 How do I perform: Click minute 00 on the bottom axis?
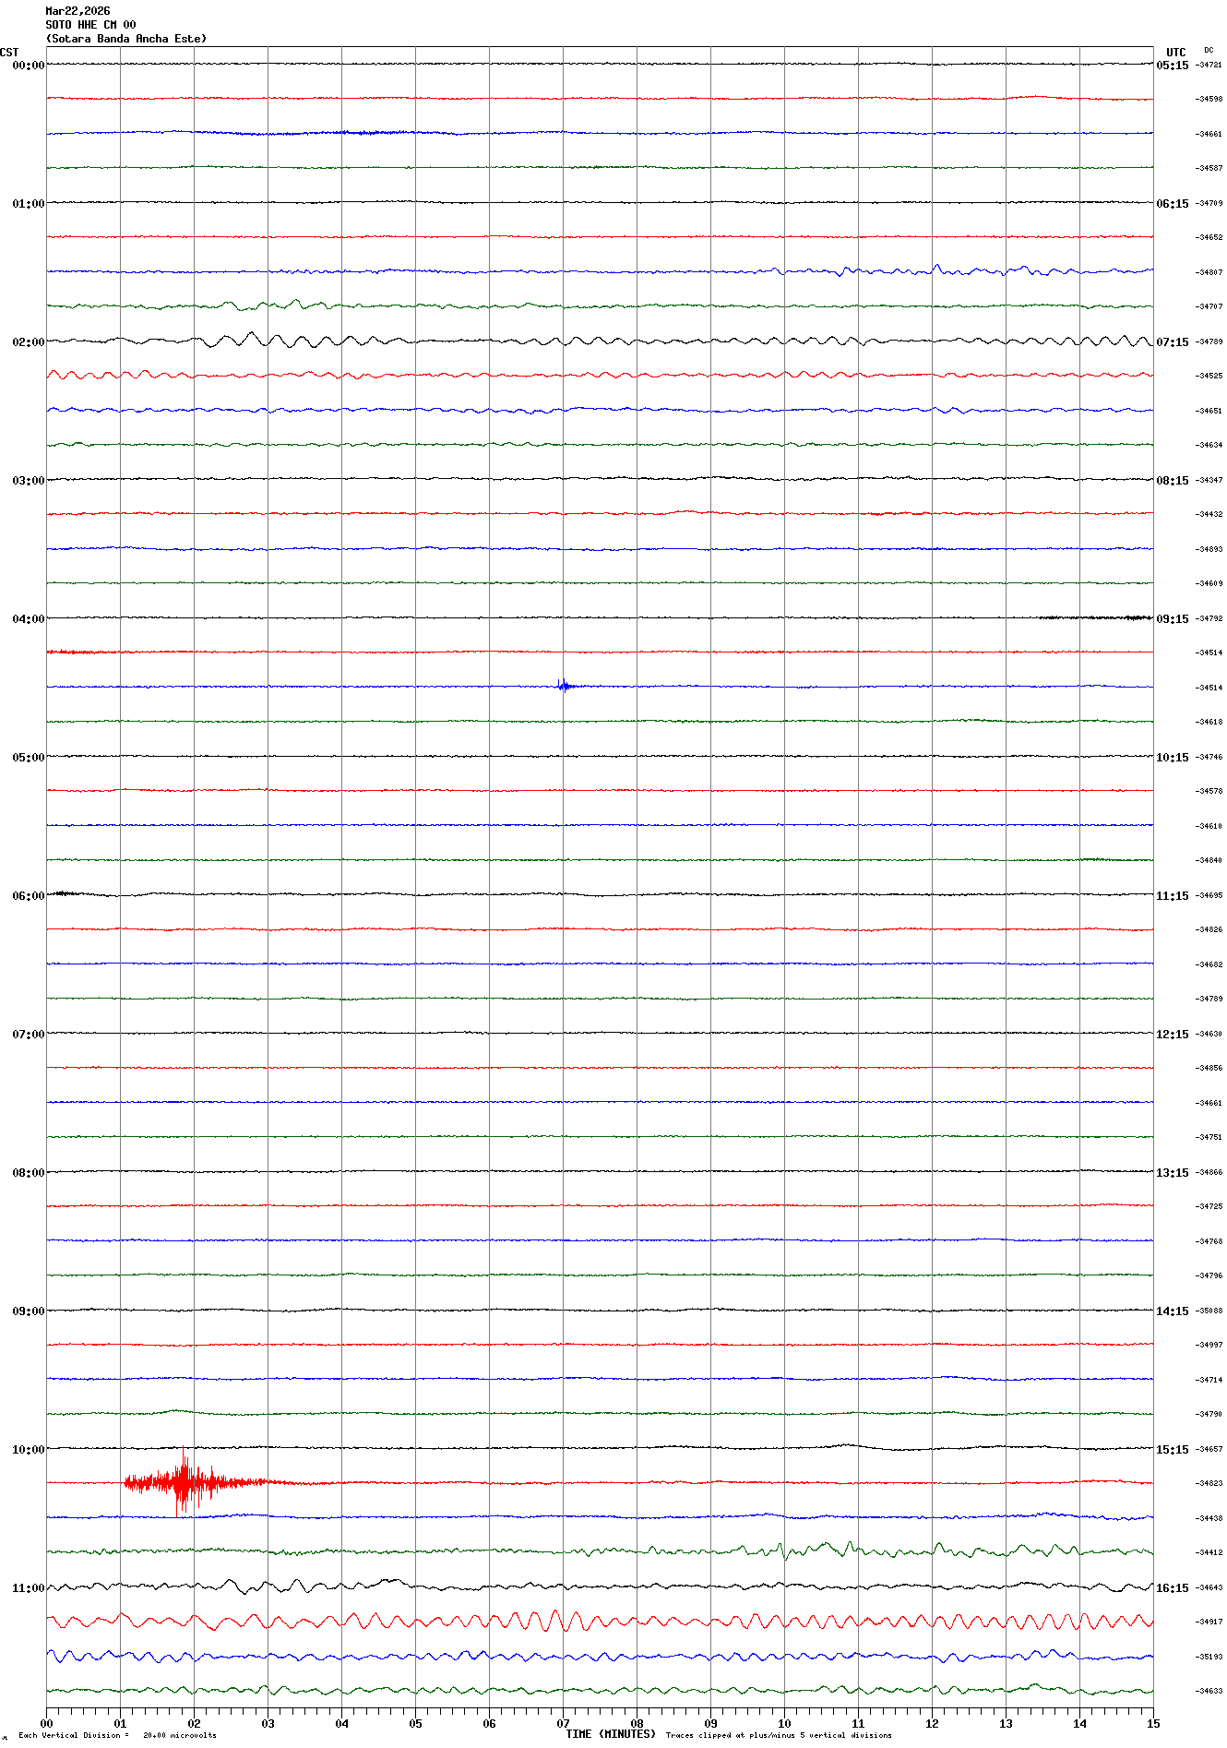click(x=47, y=1723)
